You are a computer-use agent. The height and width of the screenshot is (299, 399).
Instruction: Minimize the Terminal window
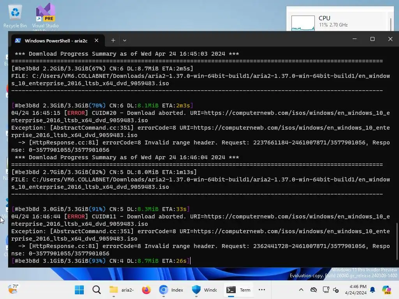coord(355,39)
